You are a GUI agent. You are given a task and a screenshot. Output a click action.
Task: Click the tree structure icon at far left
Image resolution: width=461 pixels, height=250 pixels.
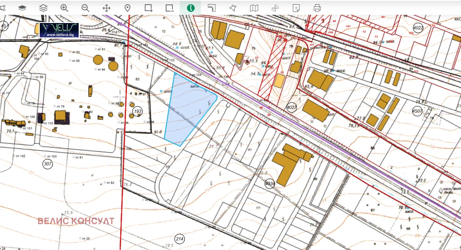(3, 8)
